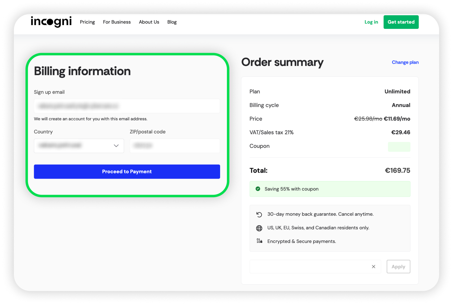Image resolution: width=453 pixels, height=305 pixels.
Task: Click the Change plan link
Action: [405, 62]
